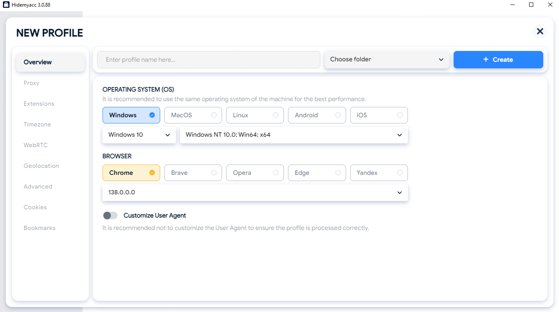Expand the 138.0.0.0 browser version dropdown
The image size is (559, 312).
click(x=255, y=192)
